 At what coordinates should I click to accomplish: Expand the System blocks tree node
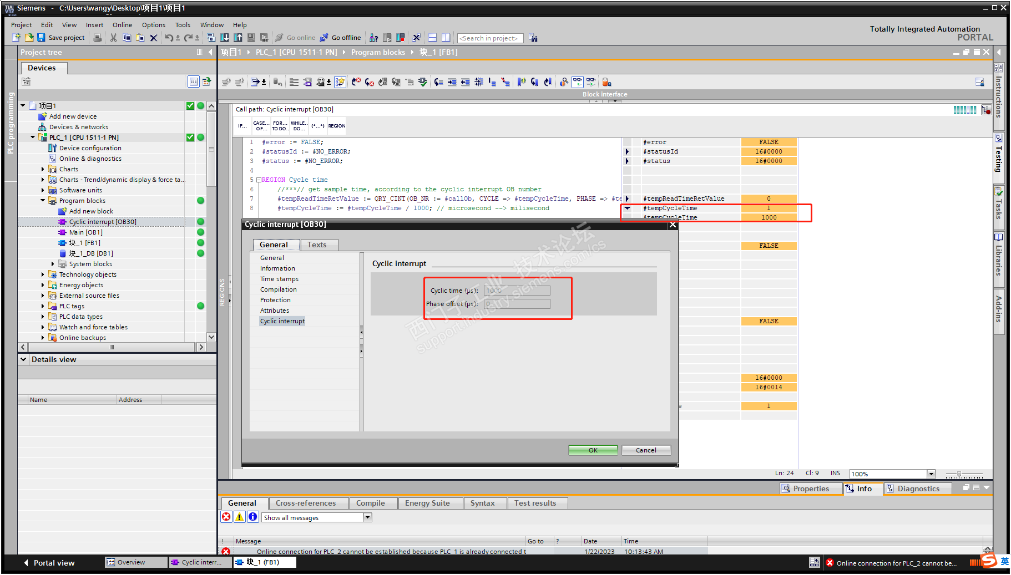pyautogui.click(x=53, y=264)
